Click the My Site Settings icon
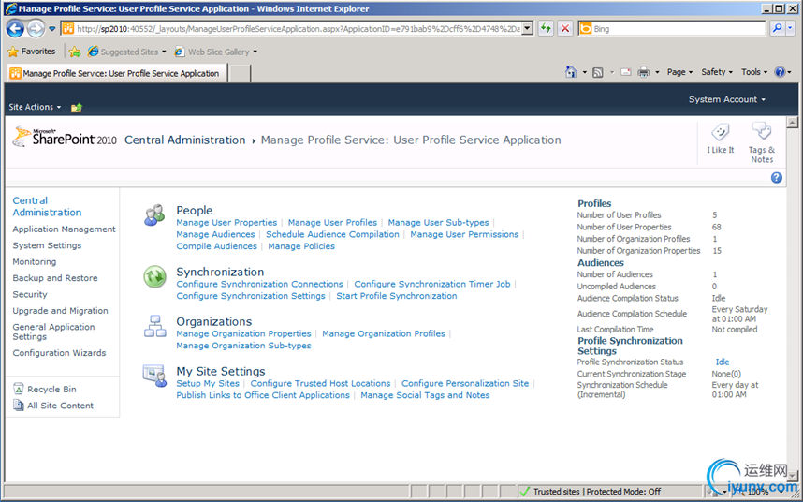Viewport: 803px width, 502px height. pos(154,376)
